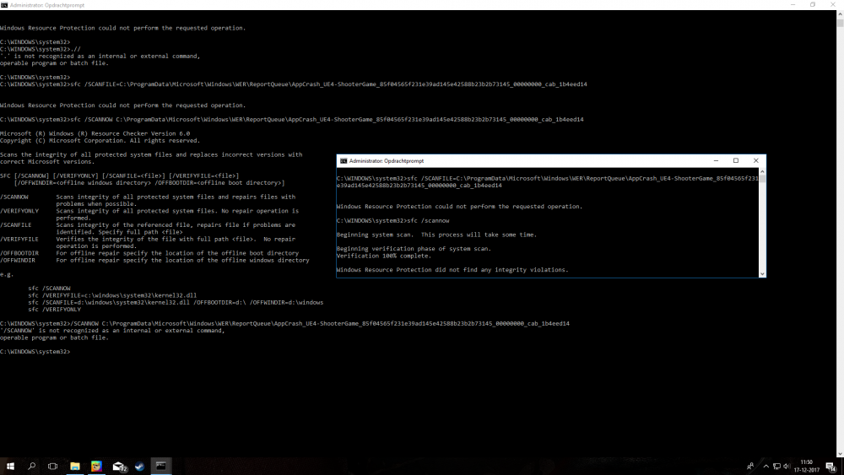Viewport: 844px width, 475px height.
Task: Click 'Copyright (C) Microsoft Corporation' line
Action: point(100,140)
